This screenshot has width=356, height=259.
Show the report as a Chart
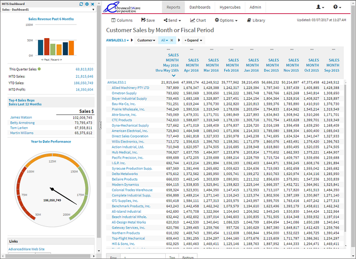point(198,20)
